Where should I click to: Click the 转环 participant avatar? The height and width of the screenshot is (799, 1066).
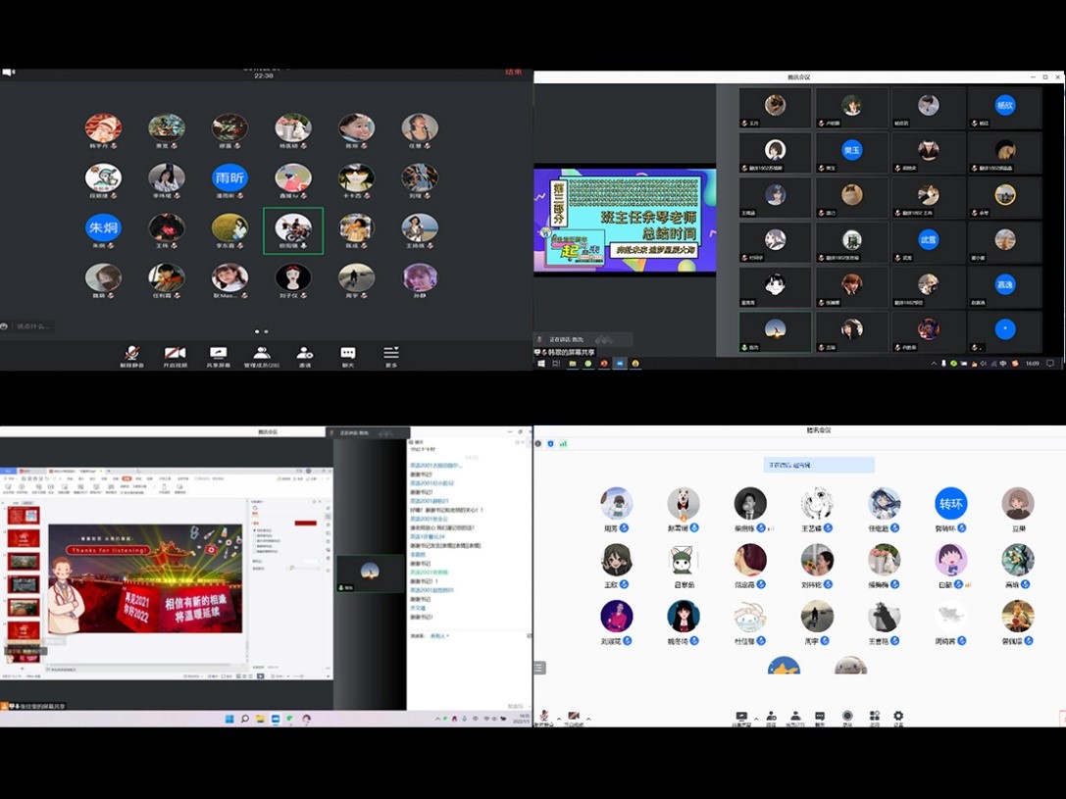(950, 504)
